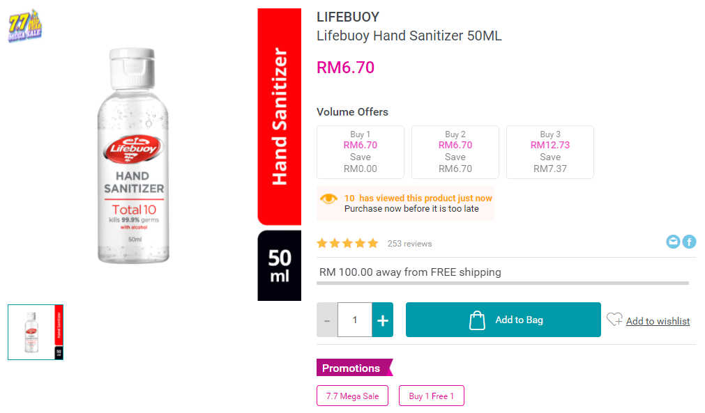Open the Buy 1 Free 1 promotion tag
The image size is (705, 413).
(x=432, y=396)
